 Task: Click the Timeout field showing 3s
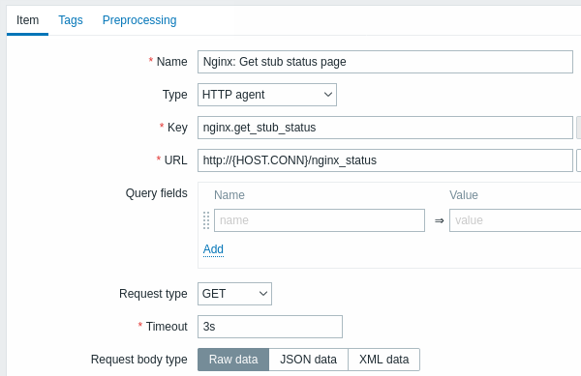coord(270,327)
